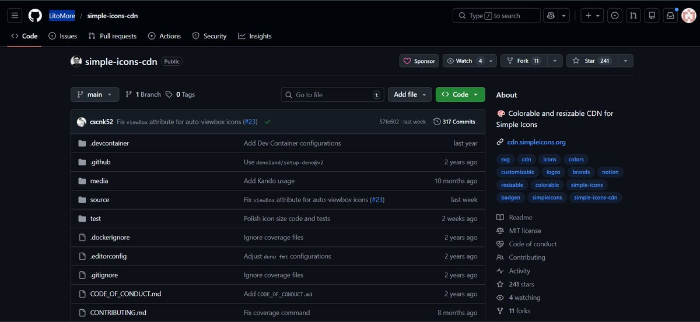
Task: Select the notion topic tag
Action: (610, 172)
